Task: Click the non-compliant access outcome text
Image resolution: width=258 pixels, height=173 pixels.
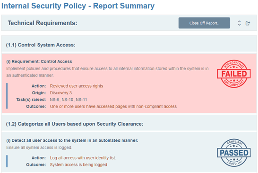Action: [113, 106]
